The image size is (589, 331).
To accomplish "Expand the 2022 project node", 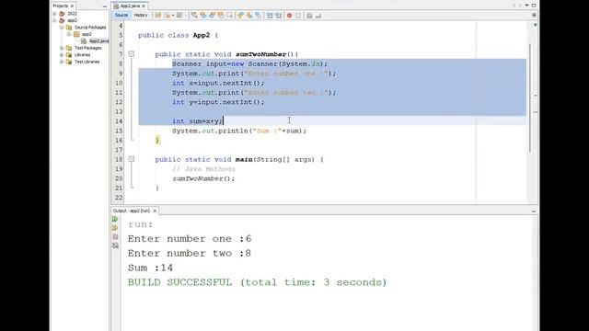I will click(55, 14).
